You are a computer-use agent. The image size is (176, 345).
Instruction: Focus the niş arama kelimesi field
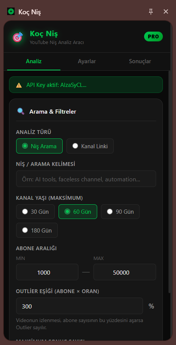(86, 179)
